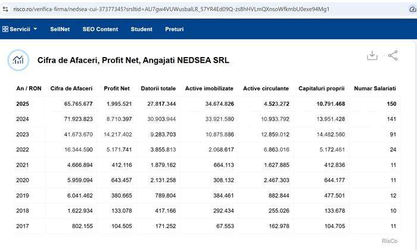Select the 2019 year cell
Viewport: 417px width, 250px height.
pyautogui.click(x=23, y=195)
